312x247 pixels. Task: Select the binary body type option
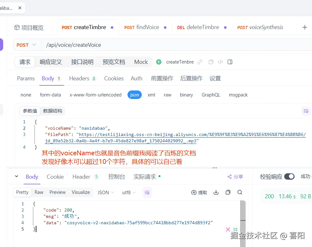tap(186, 95)
